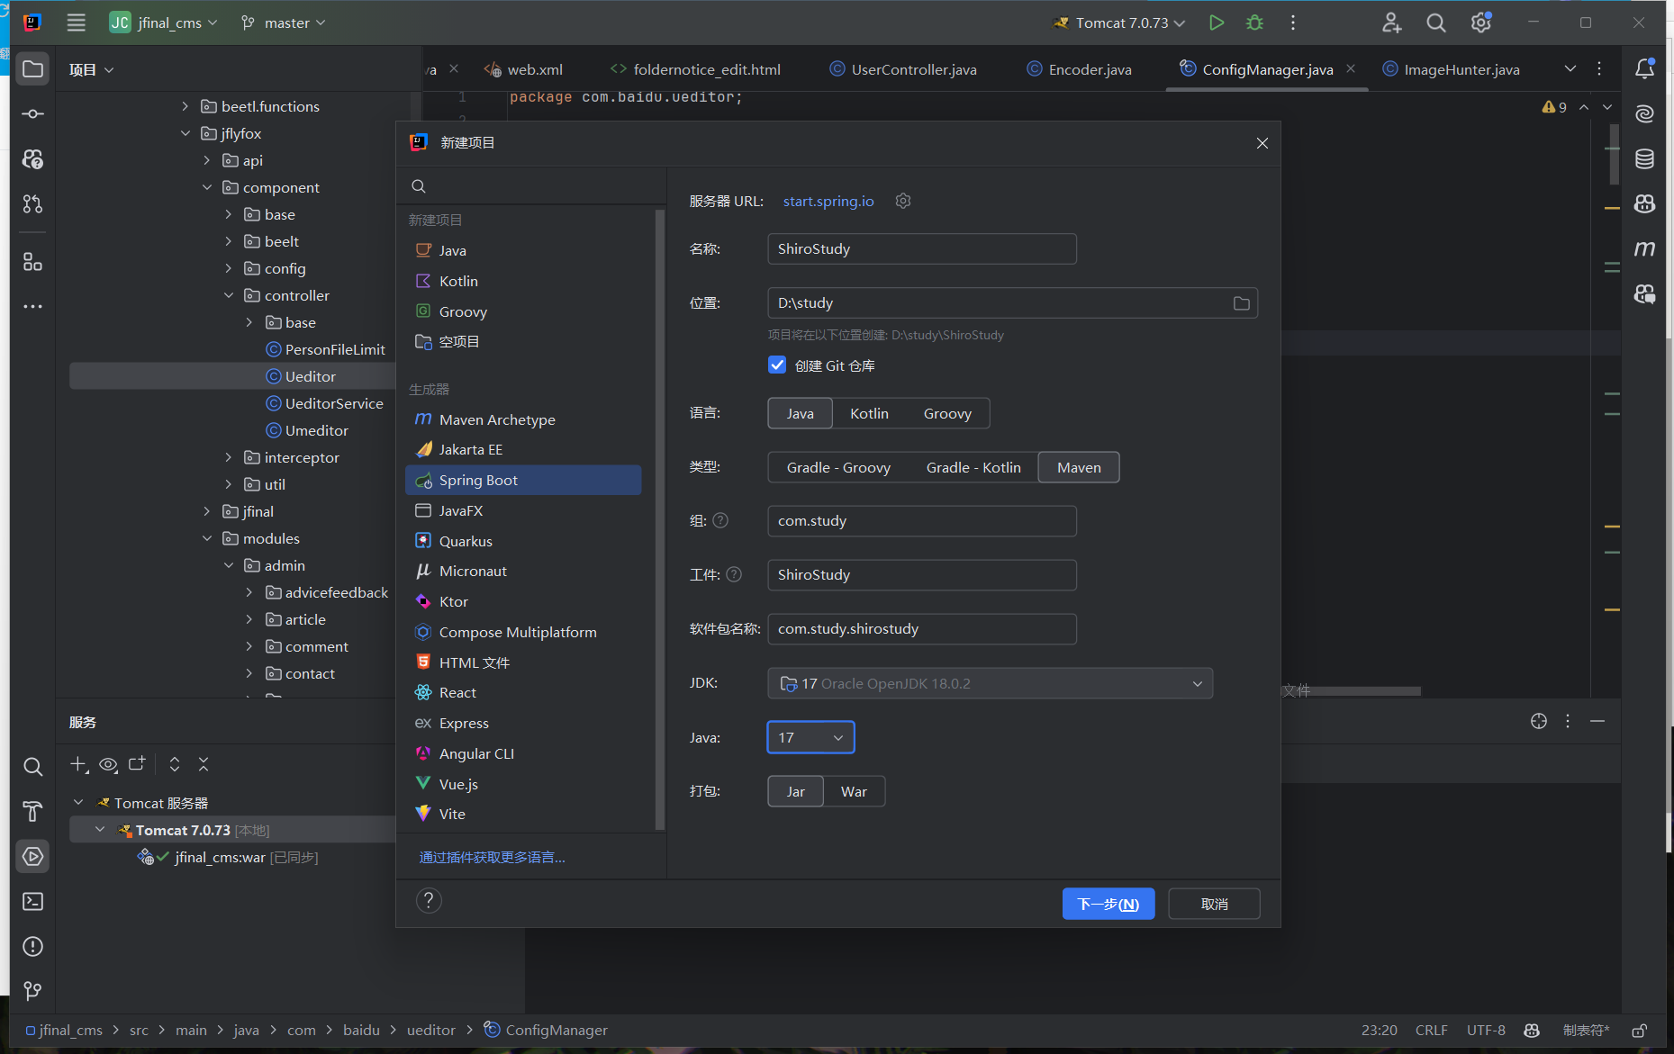Screen dimensions: 1674x1054
Task: Open the jfinal_cms project dropdown
Action: pos(163,23)
